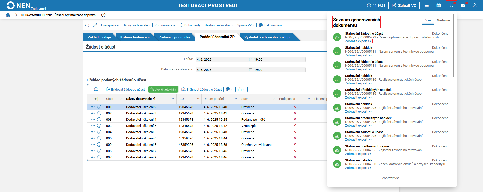483x192 pixels.
Task: Click scrollbar in generated documents panel
Action: (x=454, y=45)
